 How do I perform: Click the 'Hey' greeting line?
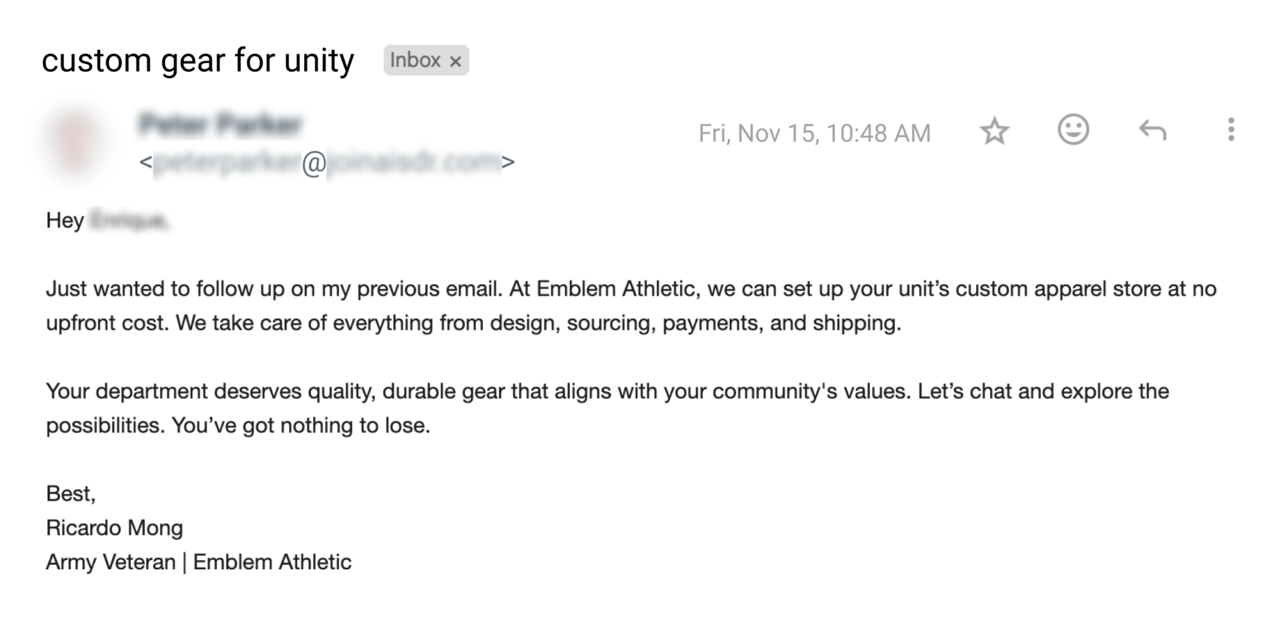coord(65,221)
